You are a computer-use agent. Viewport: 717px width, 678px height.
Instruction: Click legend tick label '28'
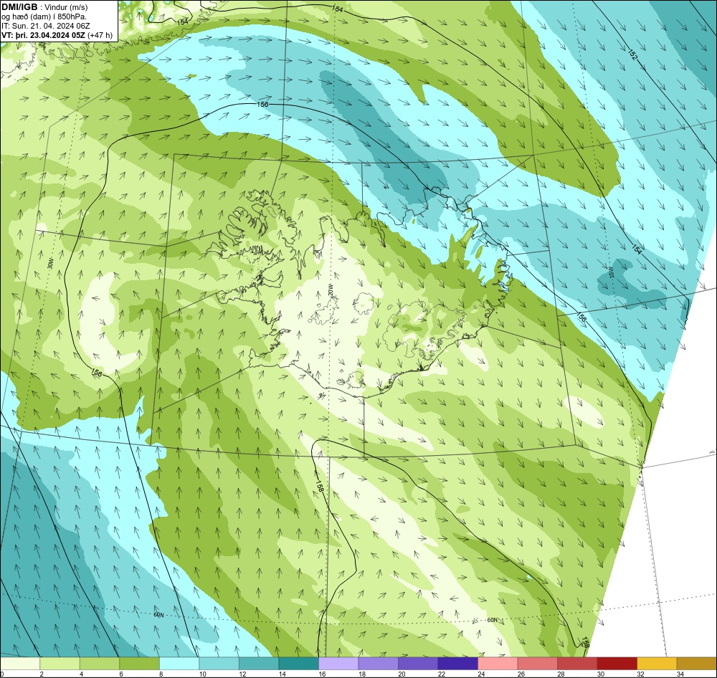(561, 674)
